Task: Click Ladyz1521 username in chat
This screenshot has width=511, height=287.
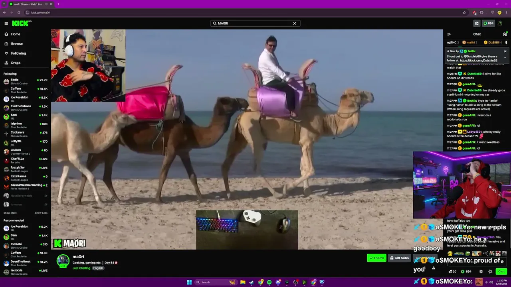Action: pos(475,132)
